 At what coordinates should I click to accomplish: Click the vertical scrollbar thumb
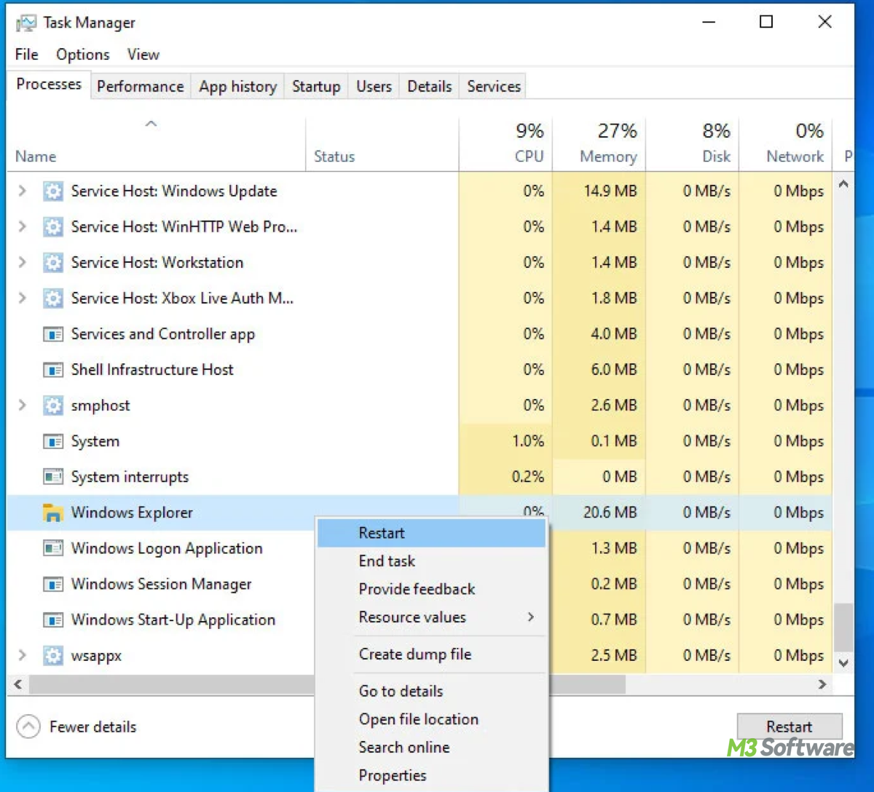click(843, 627)
